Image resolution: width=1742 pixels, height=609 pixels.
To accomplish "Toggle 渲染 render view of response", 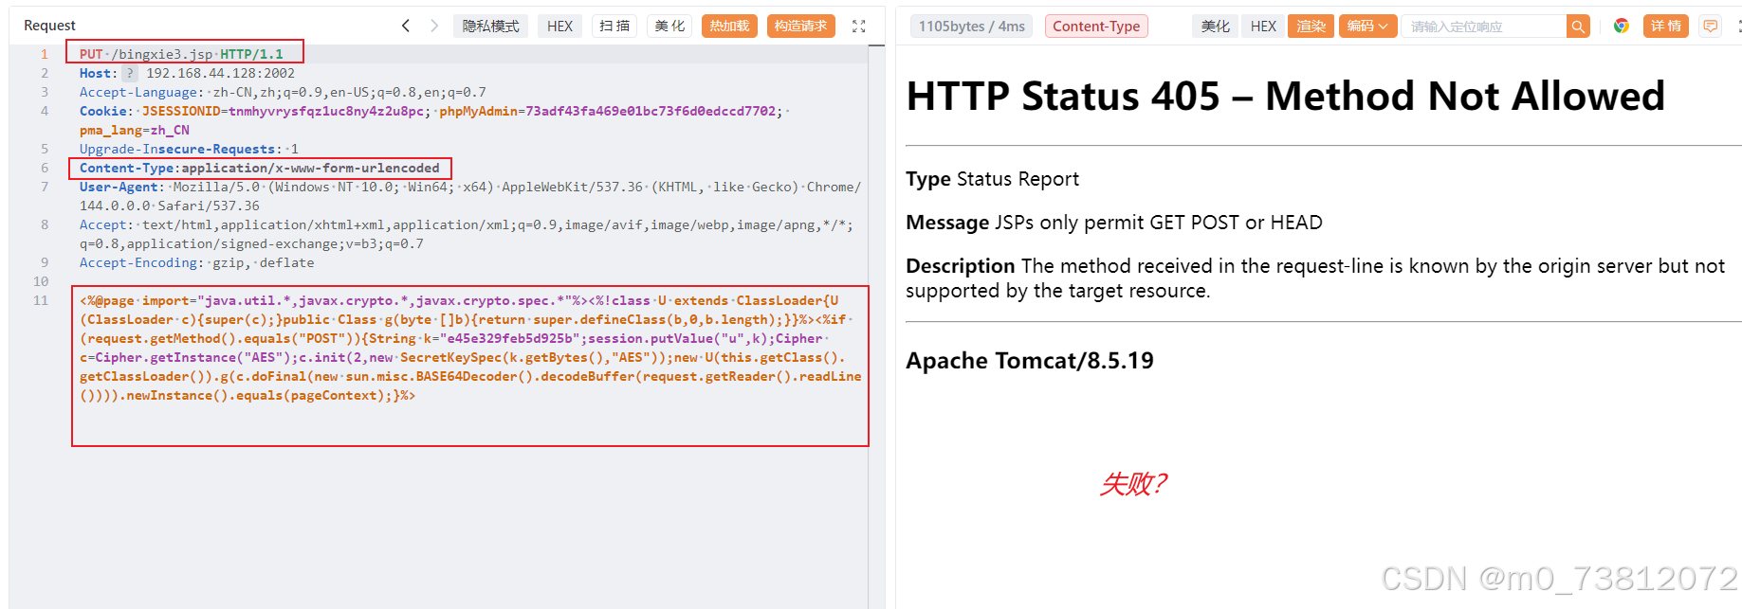I will click(x=1311, y=26).
